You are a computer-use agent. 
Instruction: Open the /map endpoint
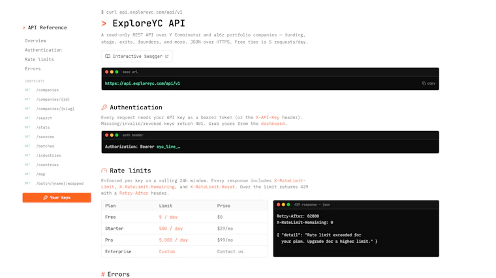[41, 174]
